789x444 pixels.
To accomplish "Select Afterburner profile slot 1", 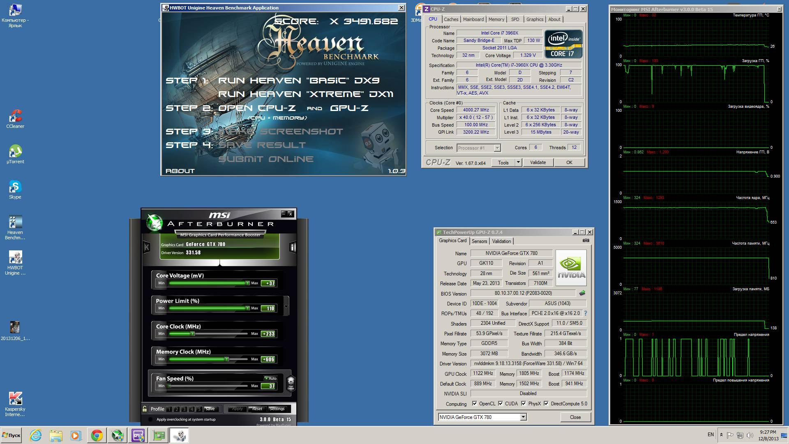I will (169, 409).
